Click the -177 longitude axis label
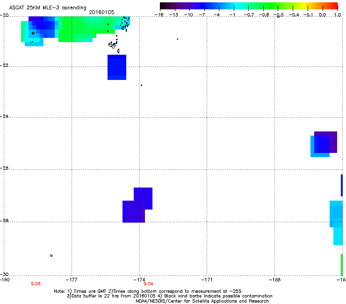The height and width of the screenshot is (304, 346). pyautogui.click(x=72, y=280)
